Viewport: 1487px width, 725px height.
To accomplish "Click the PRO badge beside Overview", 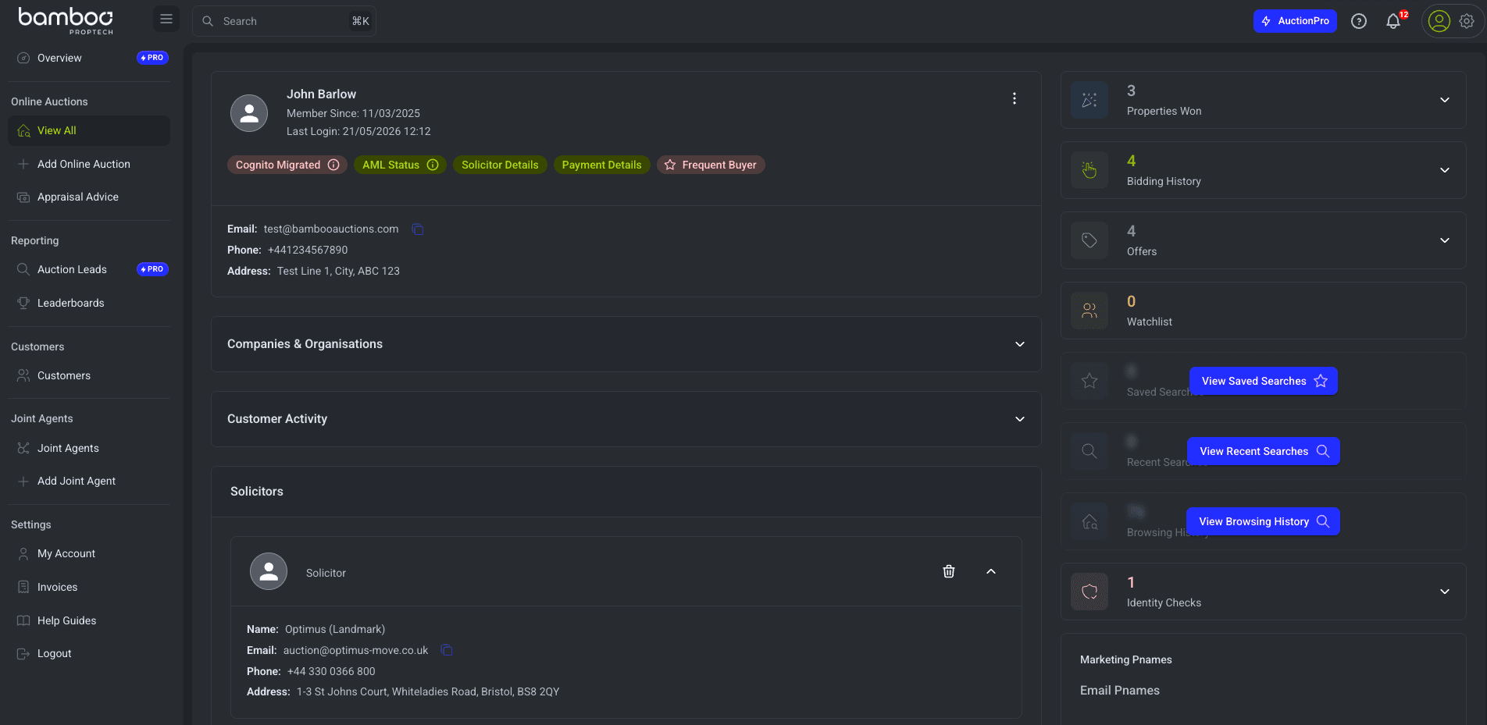I will [152, 58].
